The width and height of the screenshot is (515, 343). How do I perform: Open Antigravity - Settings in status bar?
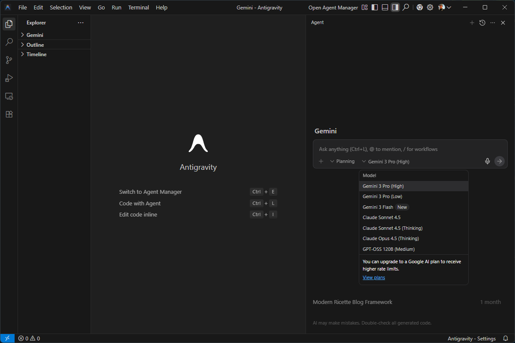(472, 338)
